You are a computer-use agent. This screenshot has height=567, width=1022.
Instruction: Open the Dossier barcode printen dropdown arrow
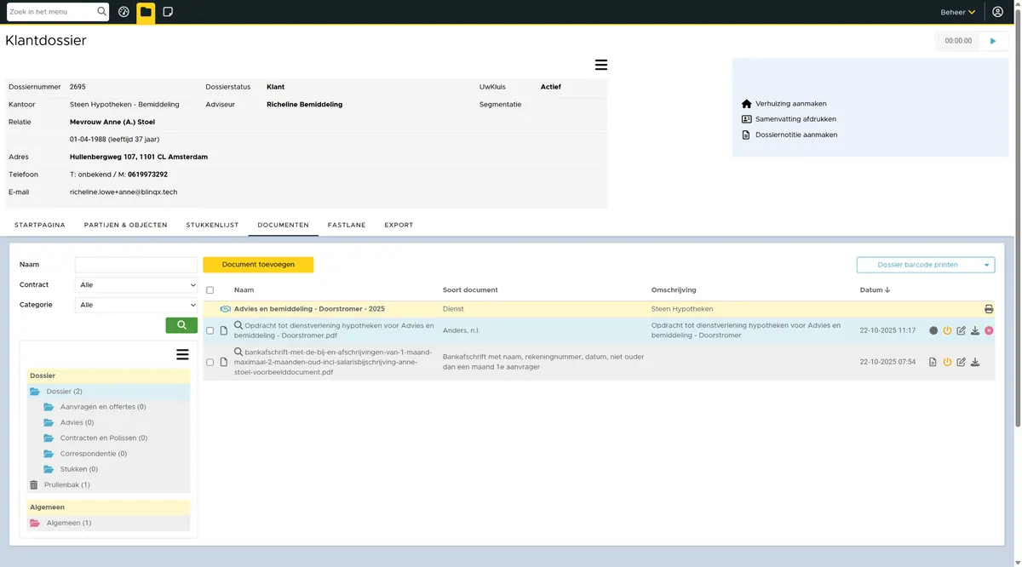987,265
